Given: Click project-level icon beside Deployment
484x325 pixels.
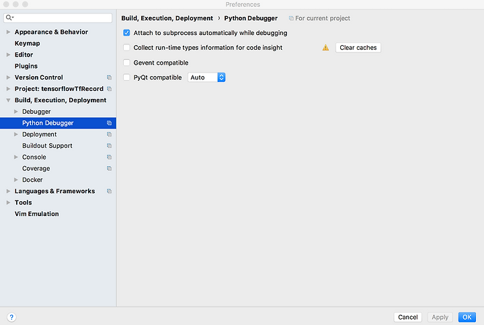Looking at the screenshot, I should (x=110, y=135).
